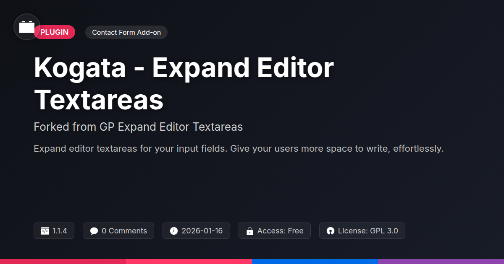
Task: Click the clock icon next to 2026-01-16
Action: click(x=174, y=231)
